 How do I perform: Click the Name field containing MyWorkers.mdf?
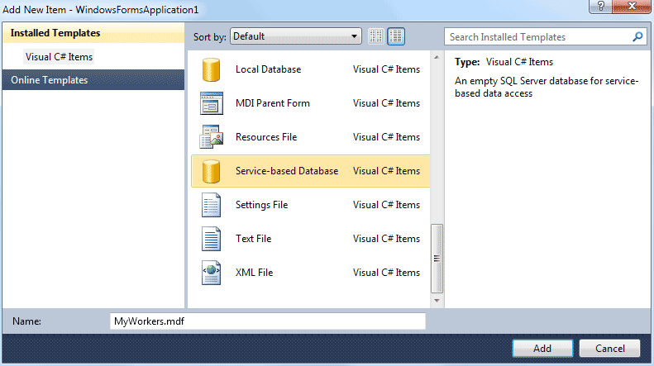pyautogui.click(x=267, y=321)
